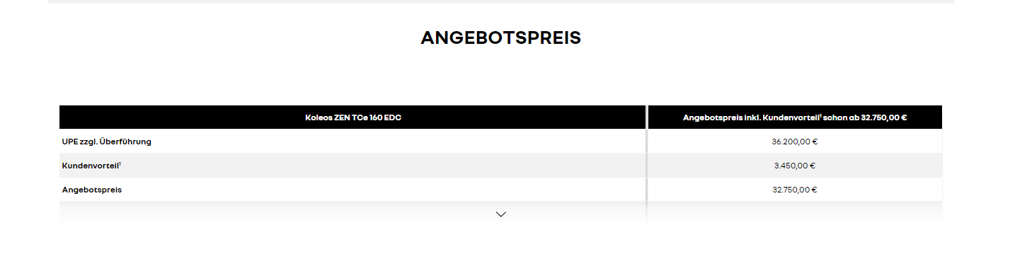Select the Koleos ZEN TCe 160 EDC header
Screen dimensions: 1010x259
point(352,117)
